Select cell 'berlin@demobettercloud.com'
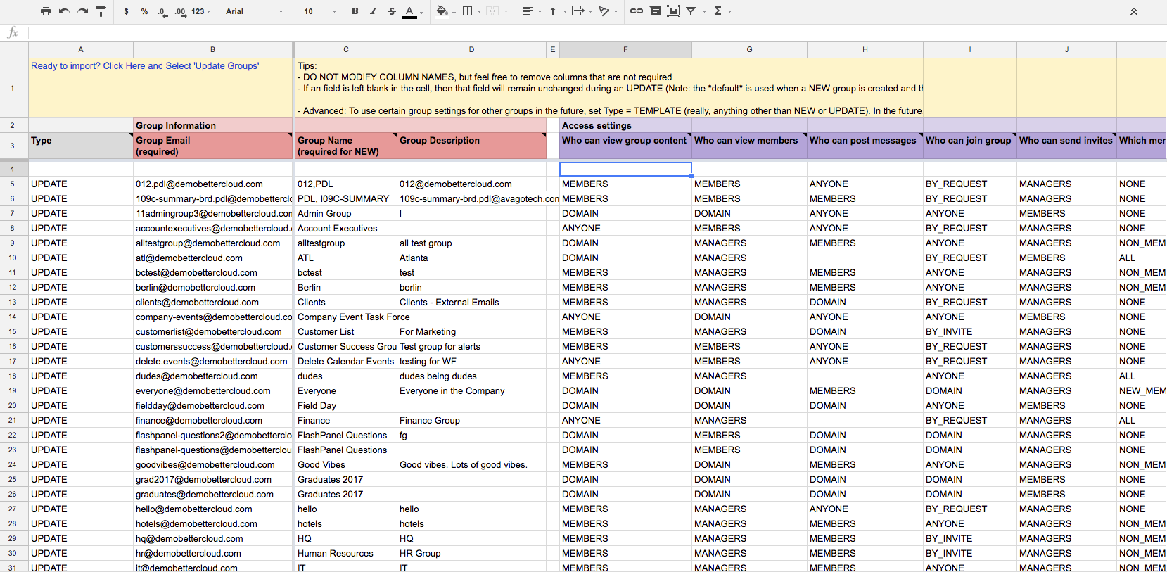This screenshot has width=1167, height=572. tap(213, 288)
